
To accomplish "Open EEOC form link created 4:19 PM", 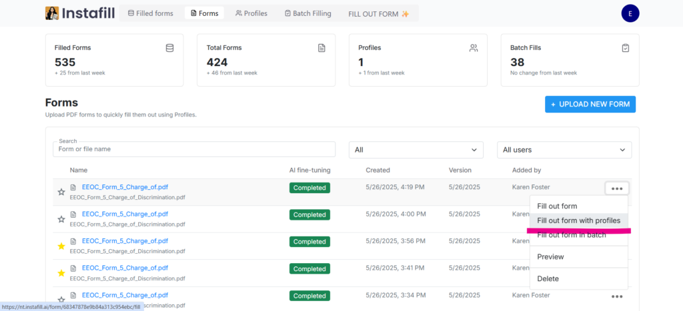I will tap(125, 187).
